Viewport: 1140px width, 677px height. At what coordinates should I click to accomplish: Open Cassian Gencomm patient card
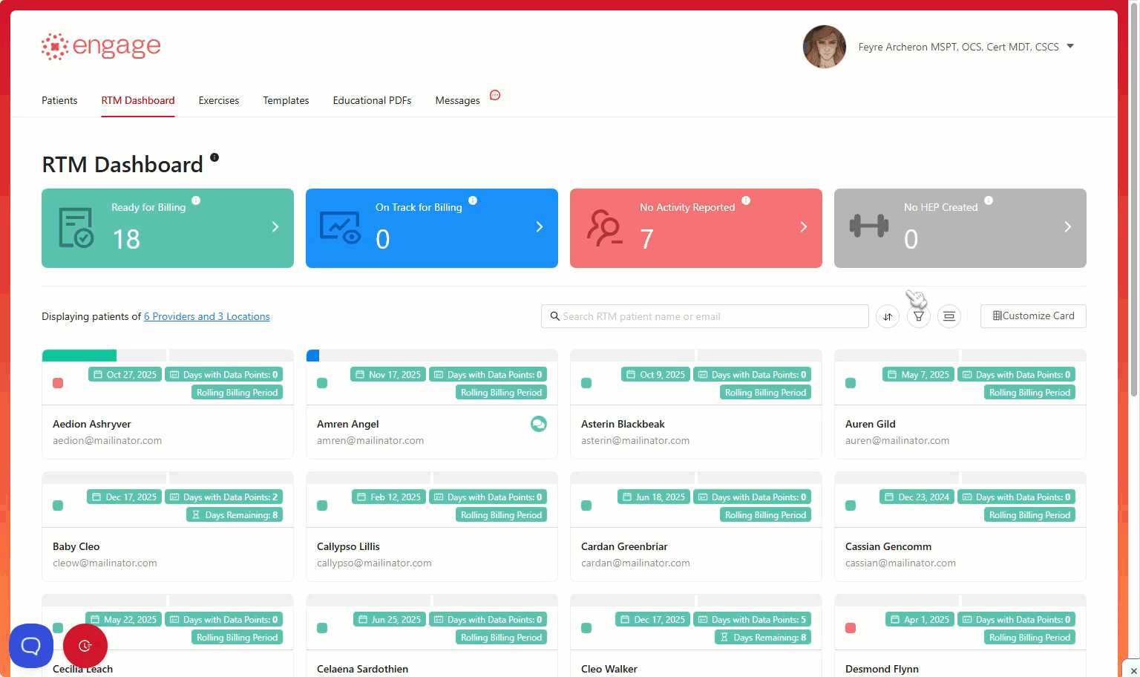pos(960,527)
